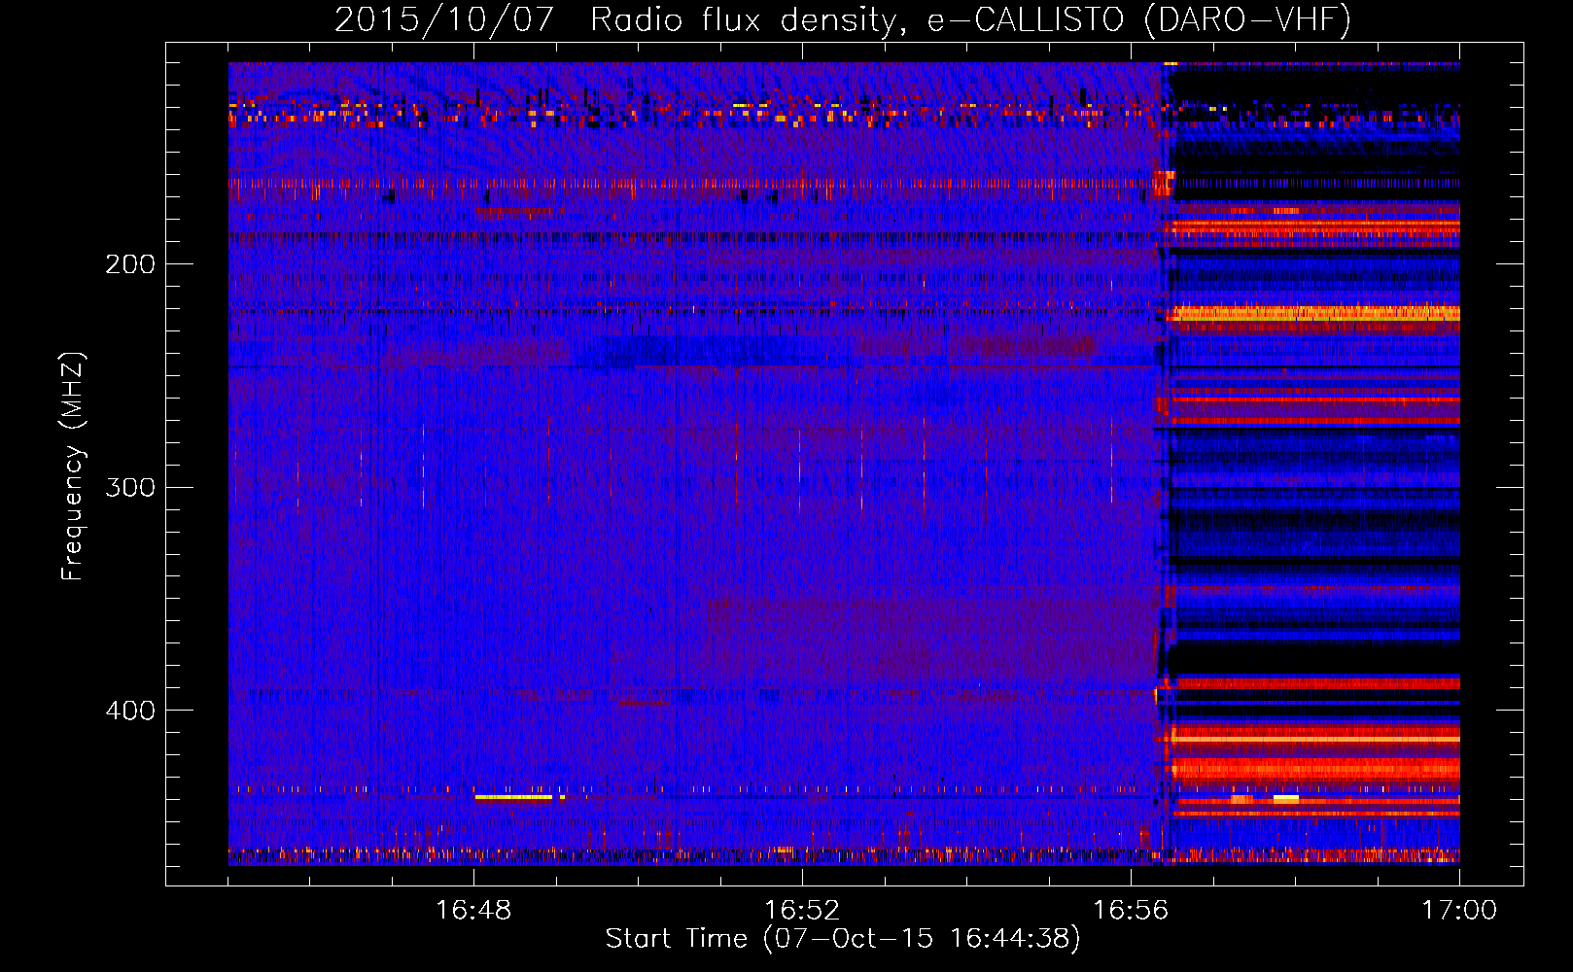This screenshot has width=1573, height=972.
Task: Click the 16:48 time tick label
Action: coord(473,911)
